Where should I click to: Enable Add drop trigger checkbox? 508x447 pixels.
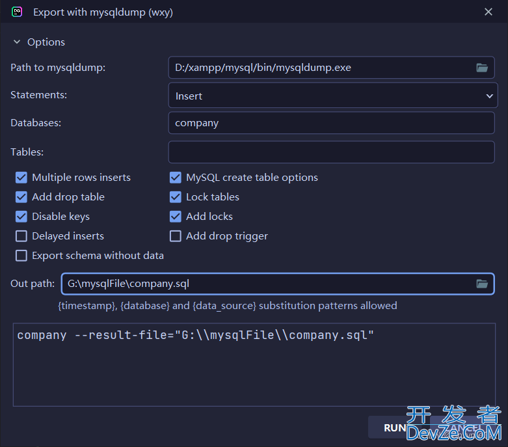(x=176, y=236)
